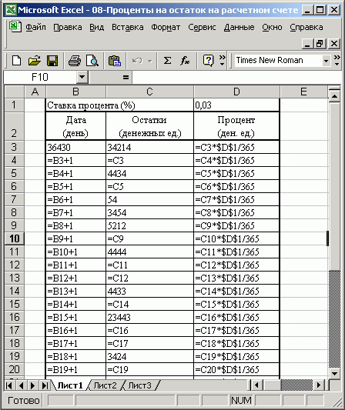Switch to Лист1 sheet tab

coord(70,385)
